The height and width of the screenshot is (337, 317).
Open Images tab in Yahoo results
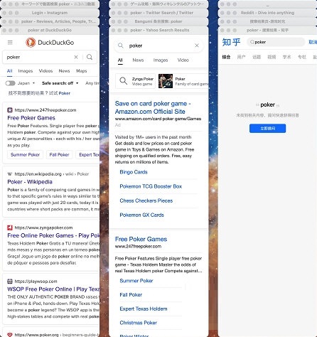click(x=161, y=60)
